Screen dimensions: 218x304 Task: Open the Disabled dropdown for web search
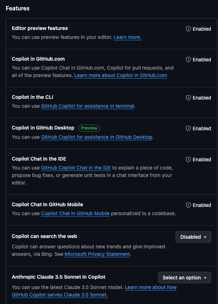coord(193,237)
